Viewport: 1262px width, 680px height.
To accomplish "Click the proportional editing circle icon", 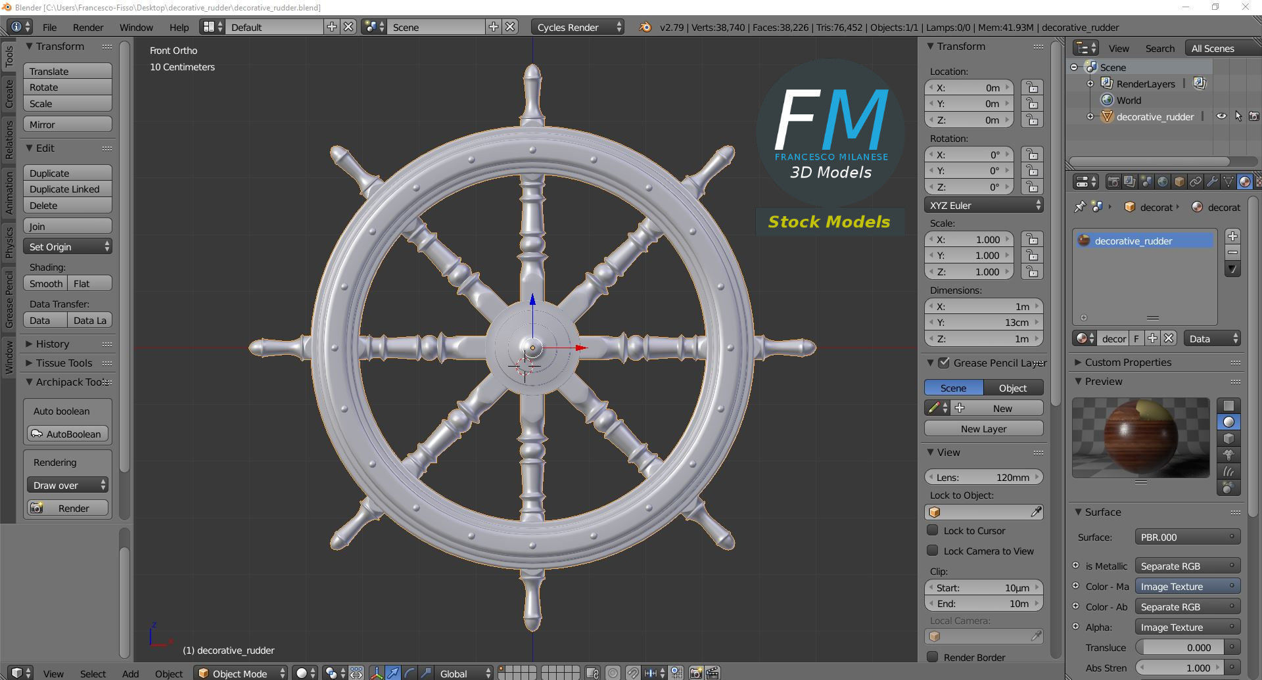I will (x=613, y=673).
